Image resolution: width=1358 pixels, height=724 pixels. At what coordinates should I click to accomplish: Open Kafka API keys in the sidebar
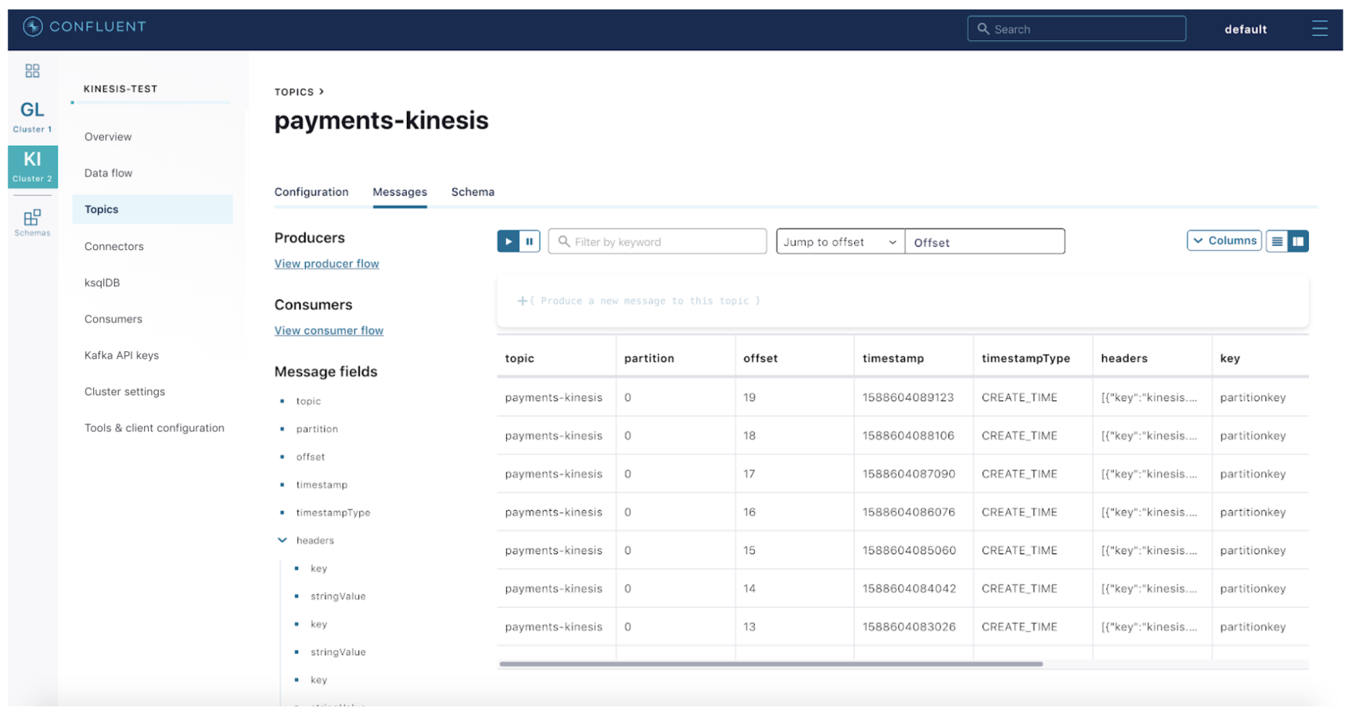coord(122,355)
